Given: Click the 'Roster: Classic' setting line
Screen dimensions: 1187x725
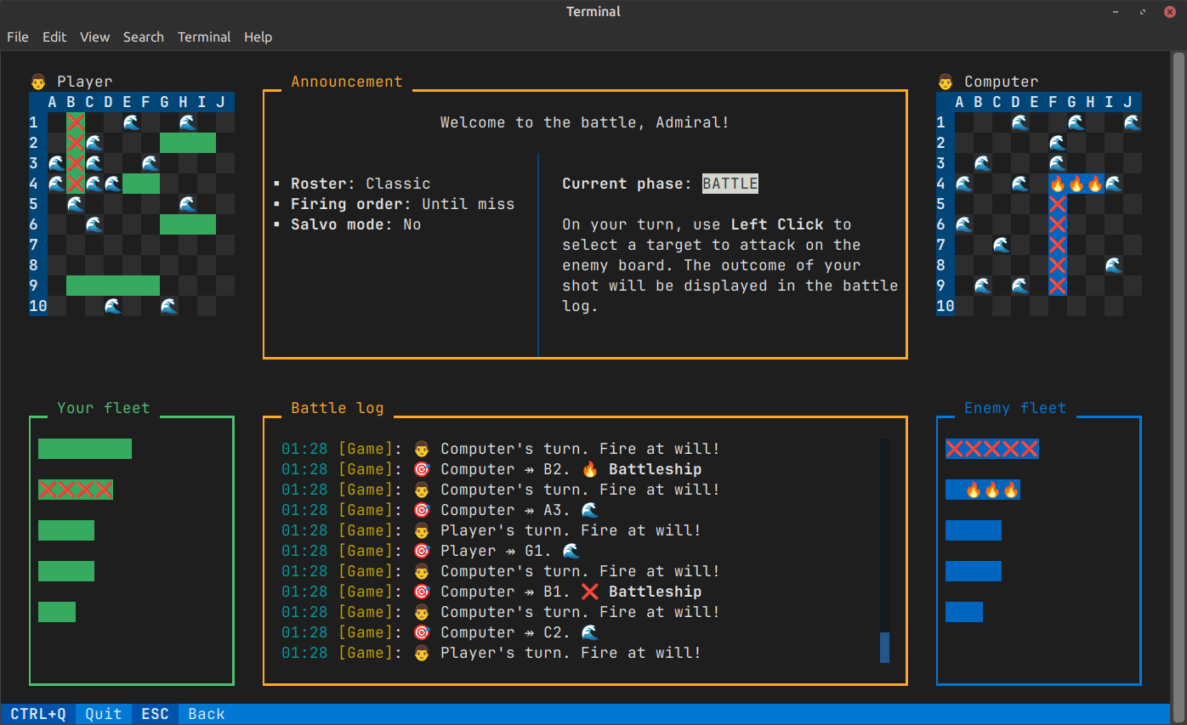Looking at the screenshot, I should tap(361, 184).
